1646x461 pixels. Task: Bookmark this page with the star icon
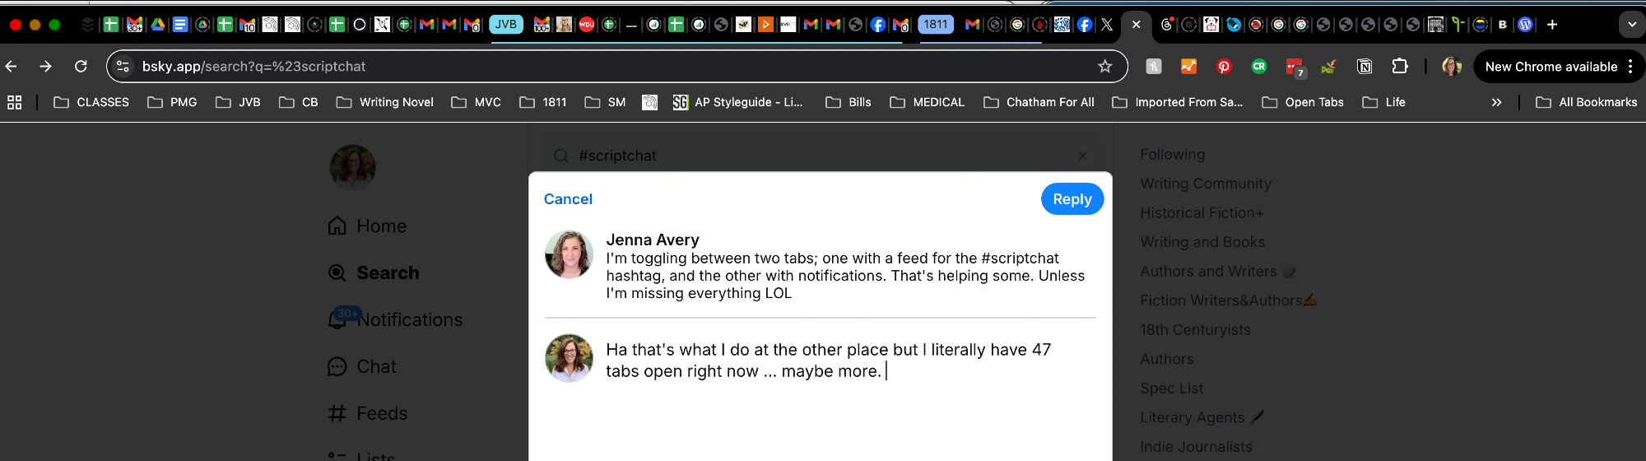(x=1104, y=67)
